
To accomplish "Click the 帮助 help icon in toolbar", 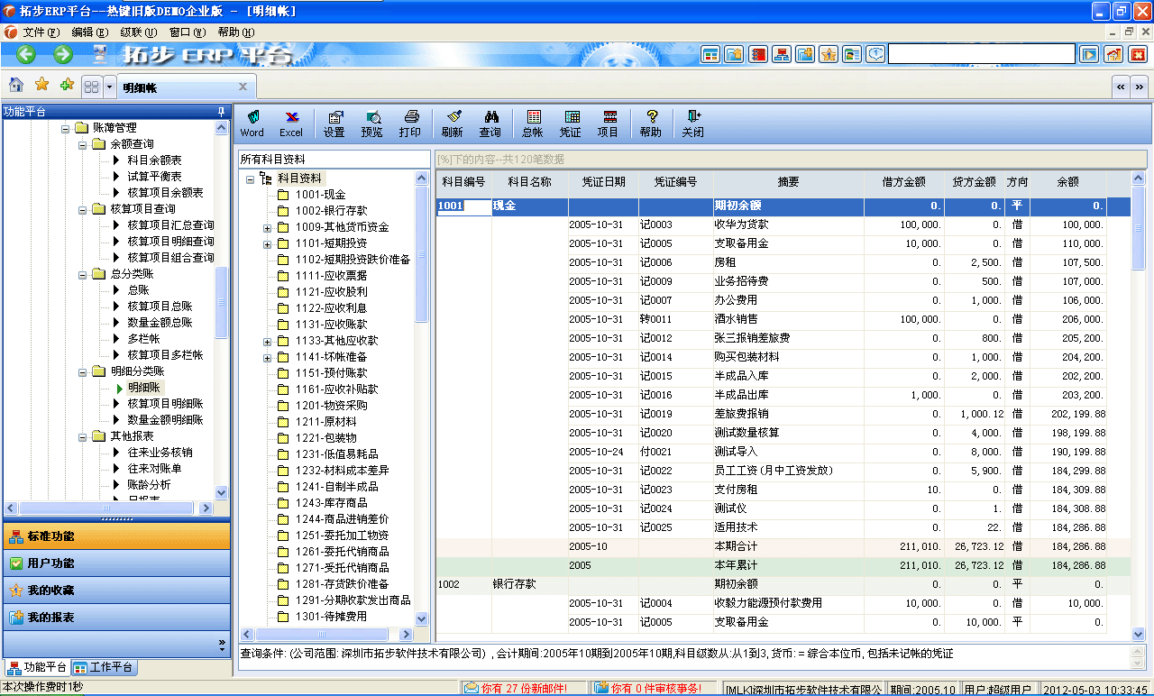I will (650, 123).
